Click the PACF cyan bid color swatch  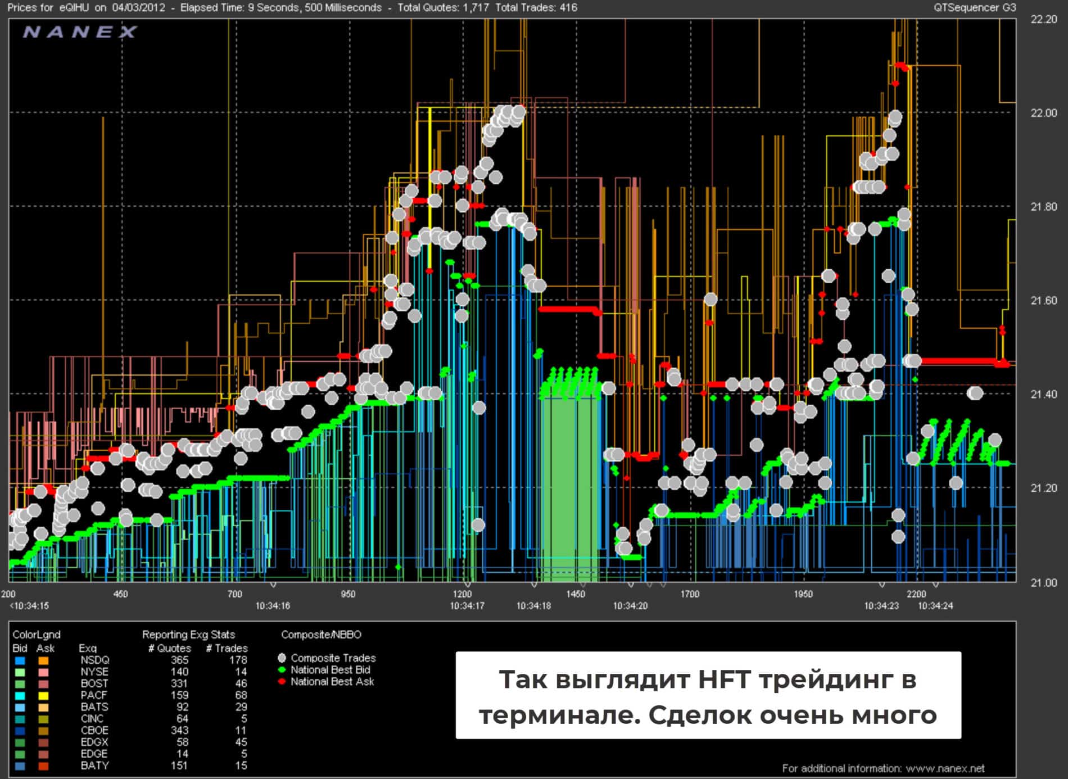tap(20, 696)
